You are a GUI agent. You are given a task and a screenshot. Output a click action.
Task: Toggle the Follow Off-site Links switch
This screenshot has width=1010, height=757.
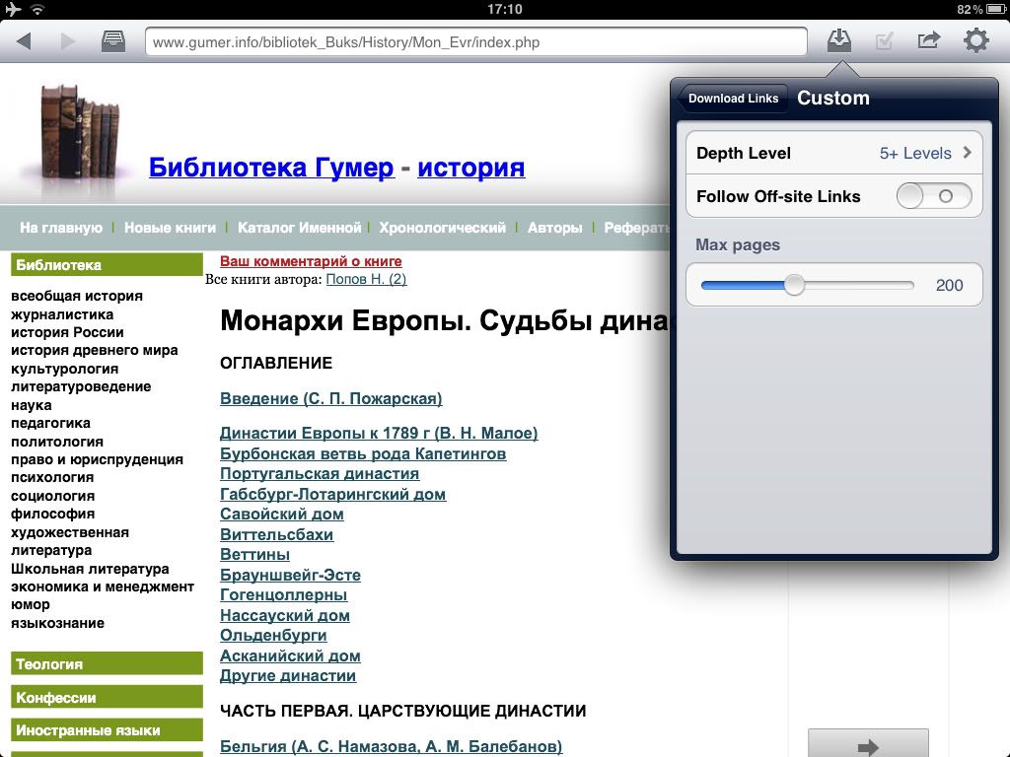pyautogui.click(x=933, y=196)
